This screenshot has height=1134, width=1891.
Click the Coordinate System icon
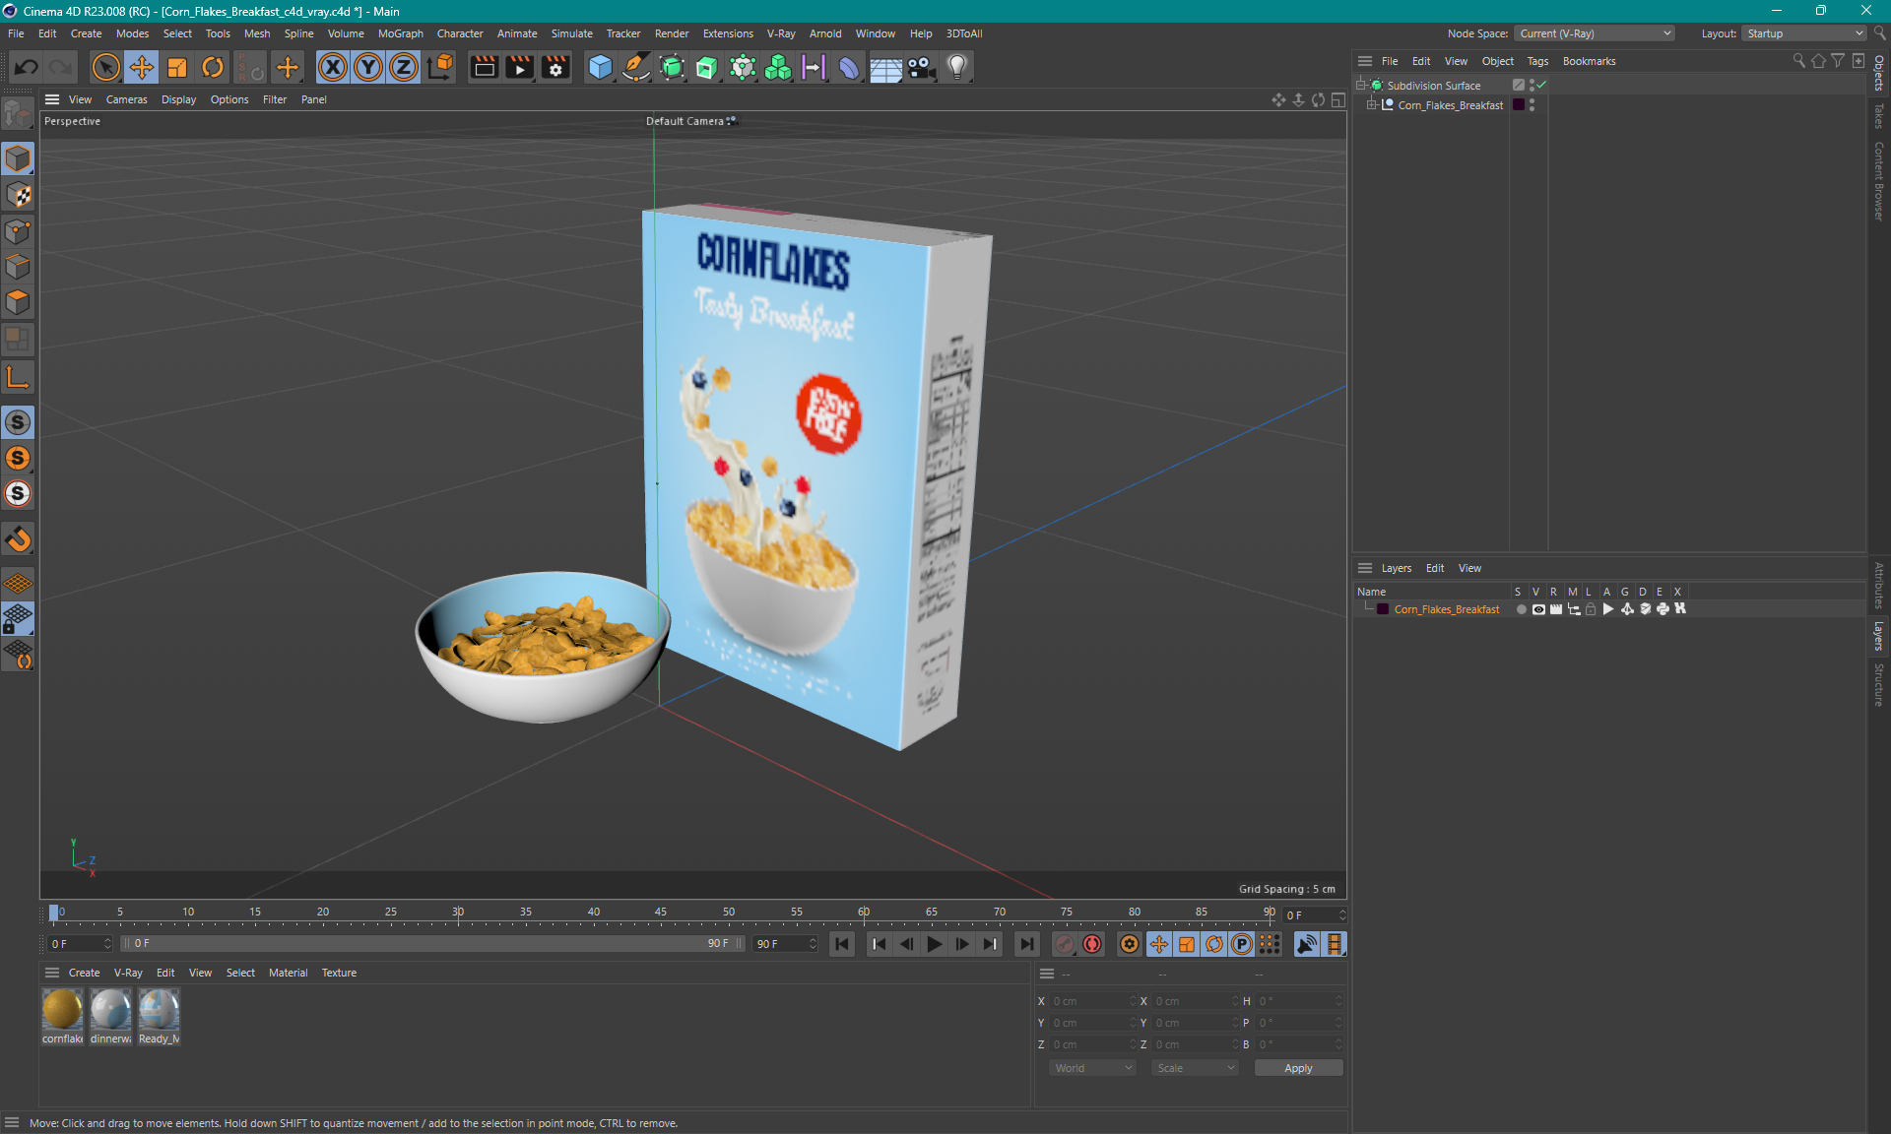coord(440,67)
